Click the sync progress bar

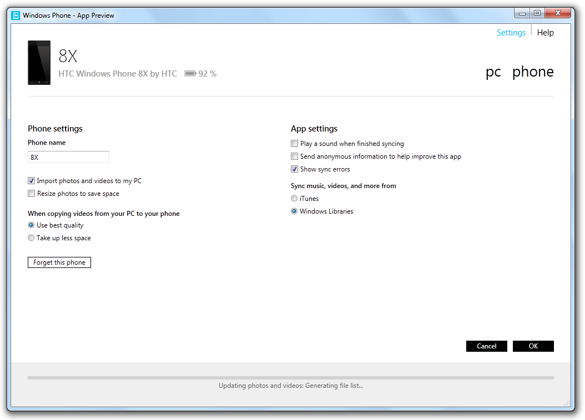tap(291, 378)
